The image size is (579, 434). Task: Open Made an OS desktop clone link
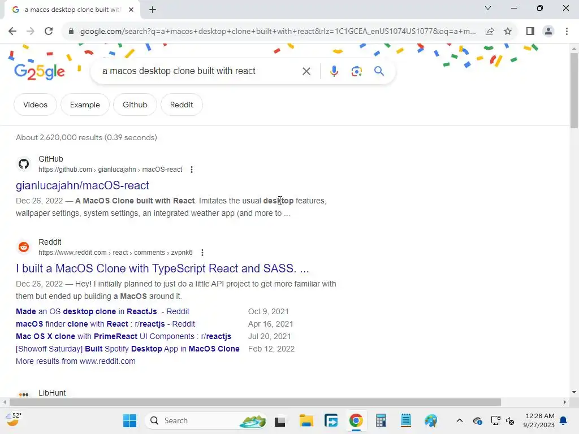[x=102, y=311]
